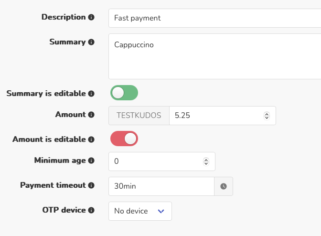Click the Amount input showing 5.25
Viewport: 321px width, 236px height.
[x=215, y=116]
